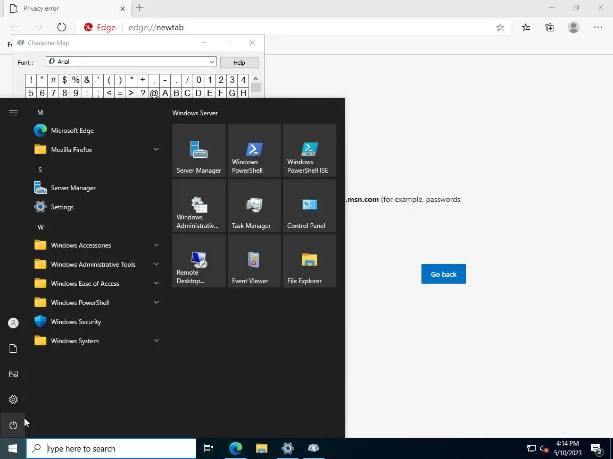Expand Windows Ease of Access folder
Screen dimensions: 613x459
pos(97,283)
